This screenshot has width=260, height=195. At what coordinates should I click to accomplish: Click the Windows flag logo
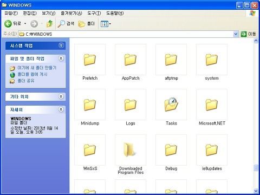coord(252,13)
